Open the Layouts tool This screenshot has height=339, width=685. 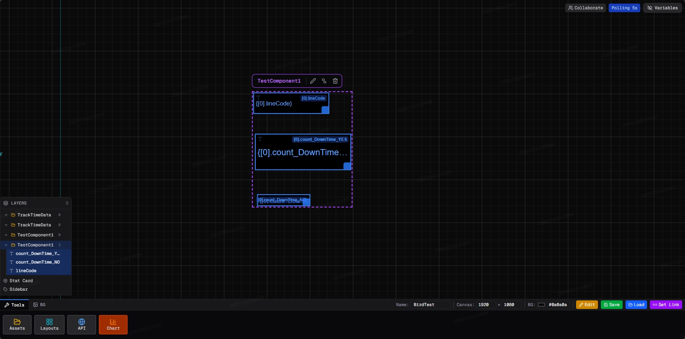pos(49,325)
